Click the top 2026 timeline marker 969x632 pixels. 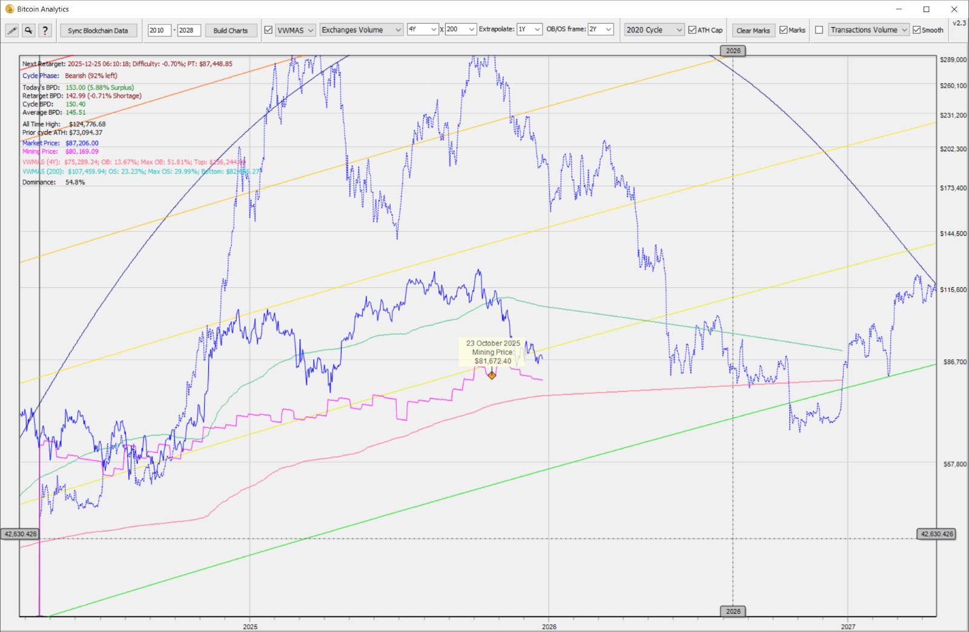tap(733, 51)
